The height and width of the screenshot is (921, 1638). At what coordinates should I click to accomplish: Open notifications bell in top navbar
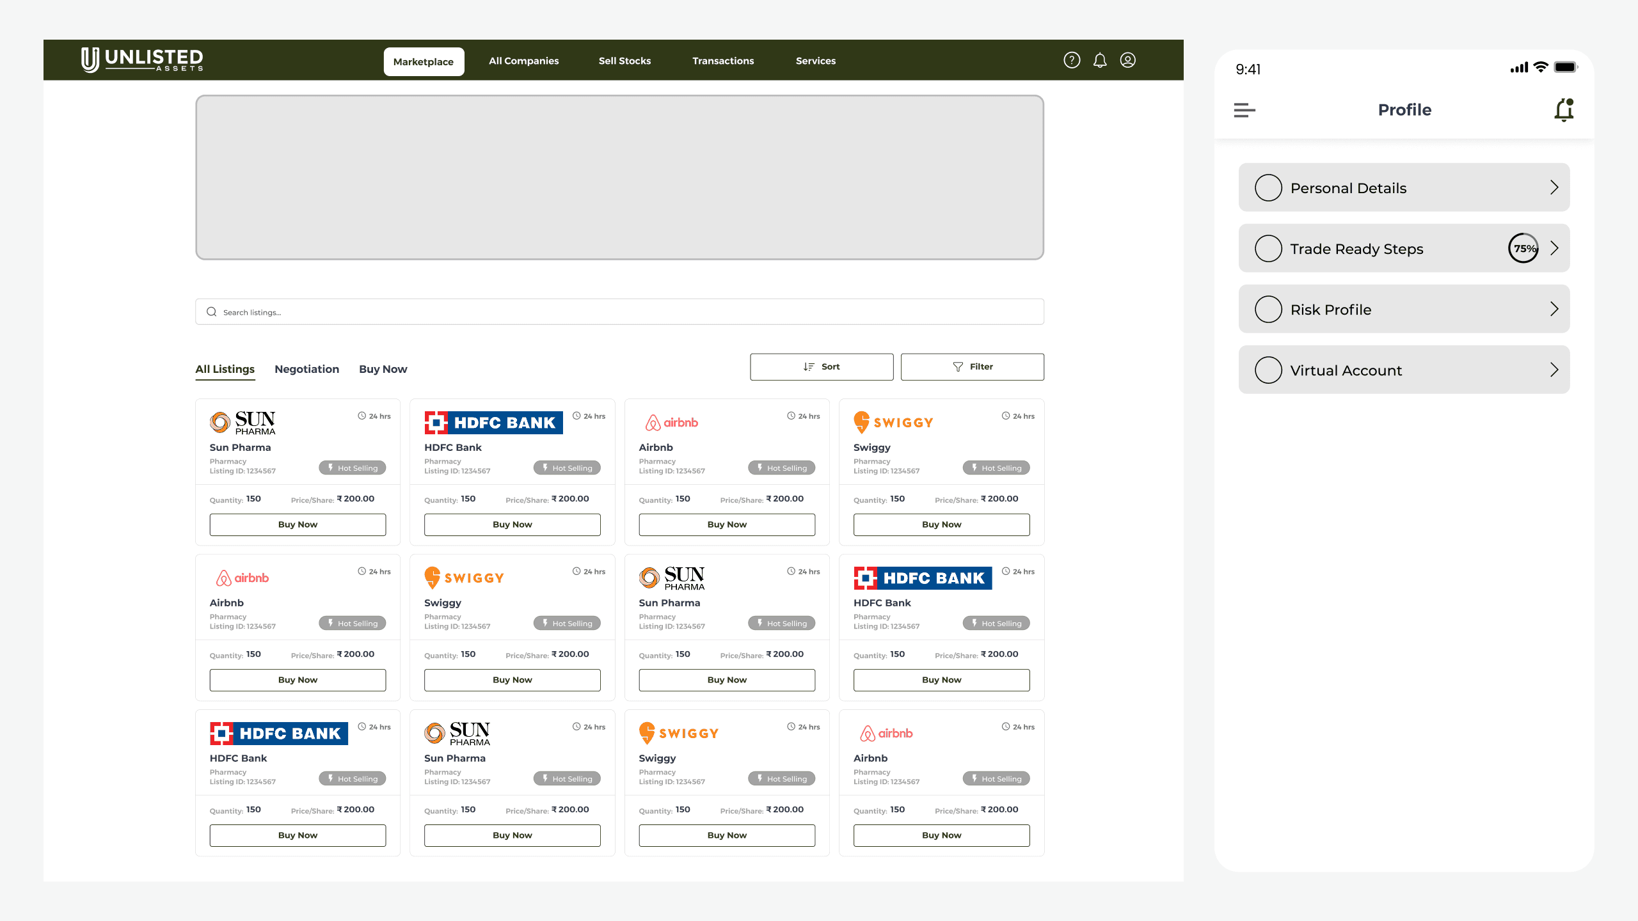pyautogui.click(x=1100, y=60)
